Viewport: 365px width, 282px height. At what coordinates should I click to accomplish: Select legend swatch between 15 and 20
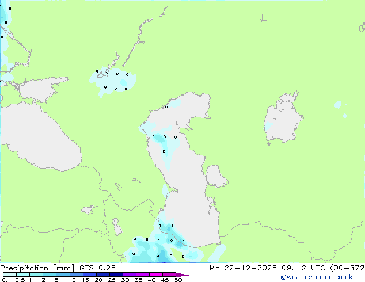pos(89,275)
